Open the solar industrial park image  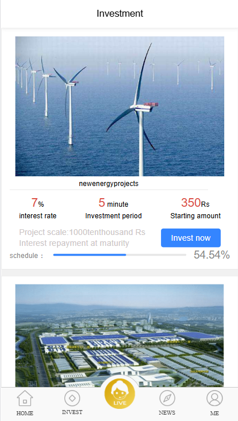click(x=120, y=336)
